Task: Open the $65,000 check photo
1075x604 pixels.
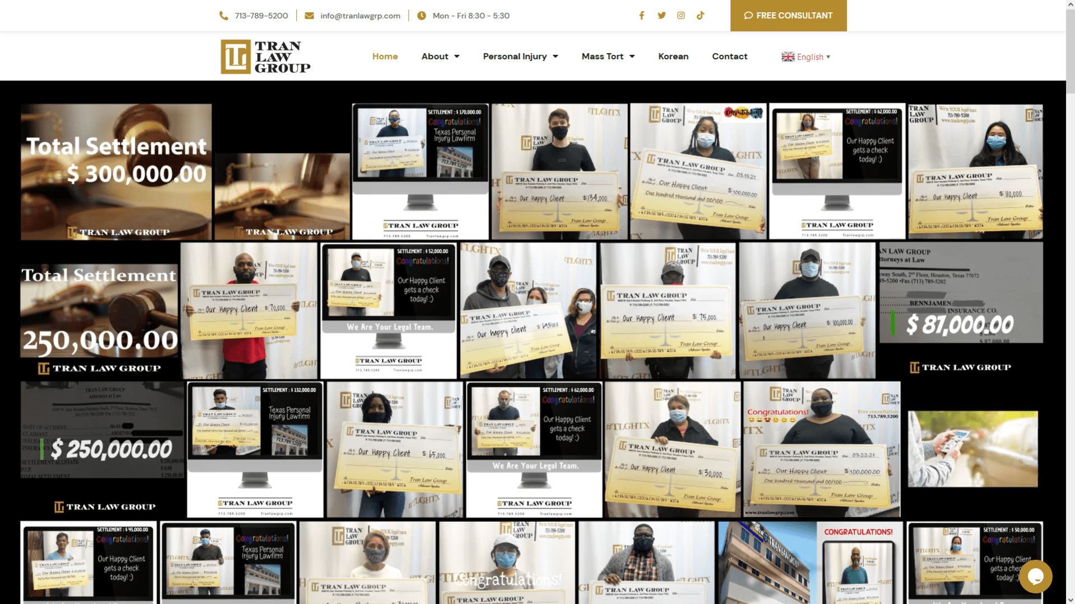Action: click(395, 449)
